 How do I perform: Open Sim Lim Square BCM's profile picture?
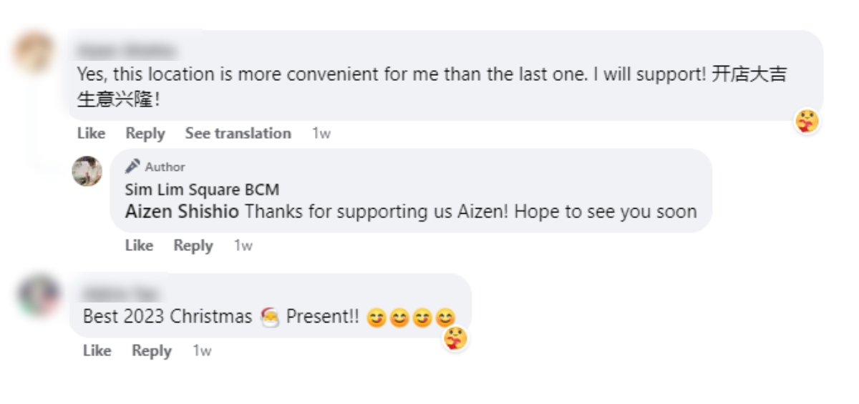point(87,172)
